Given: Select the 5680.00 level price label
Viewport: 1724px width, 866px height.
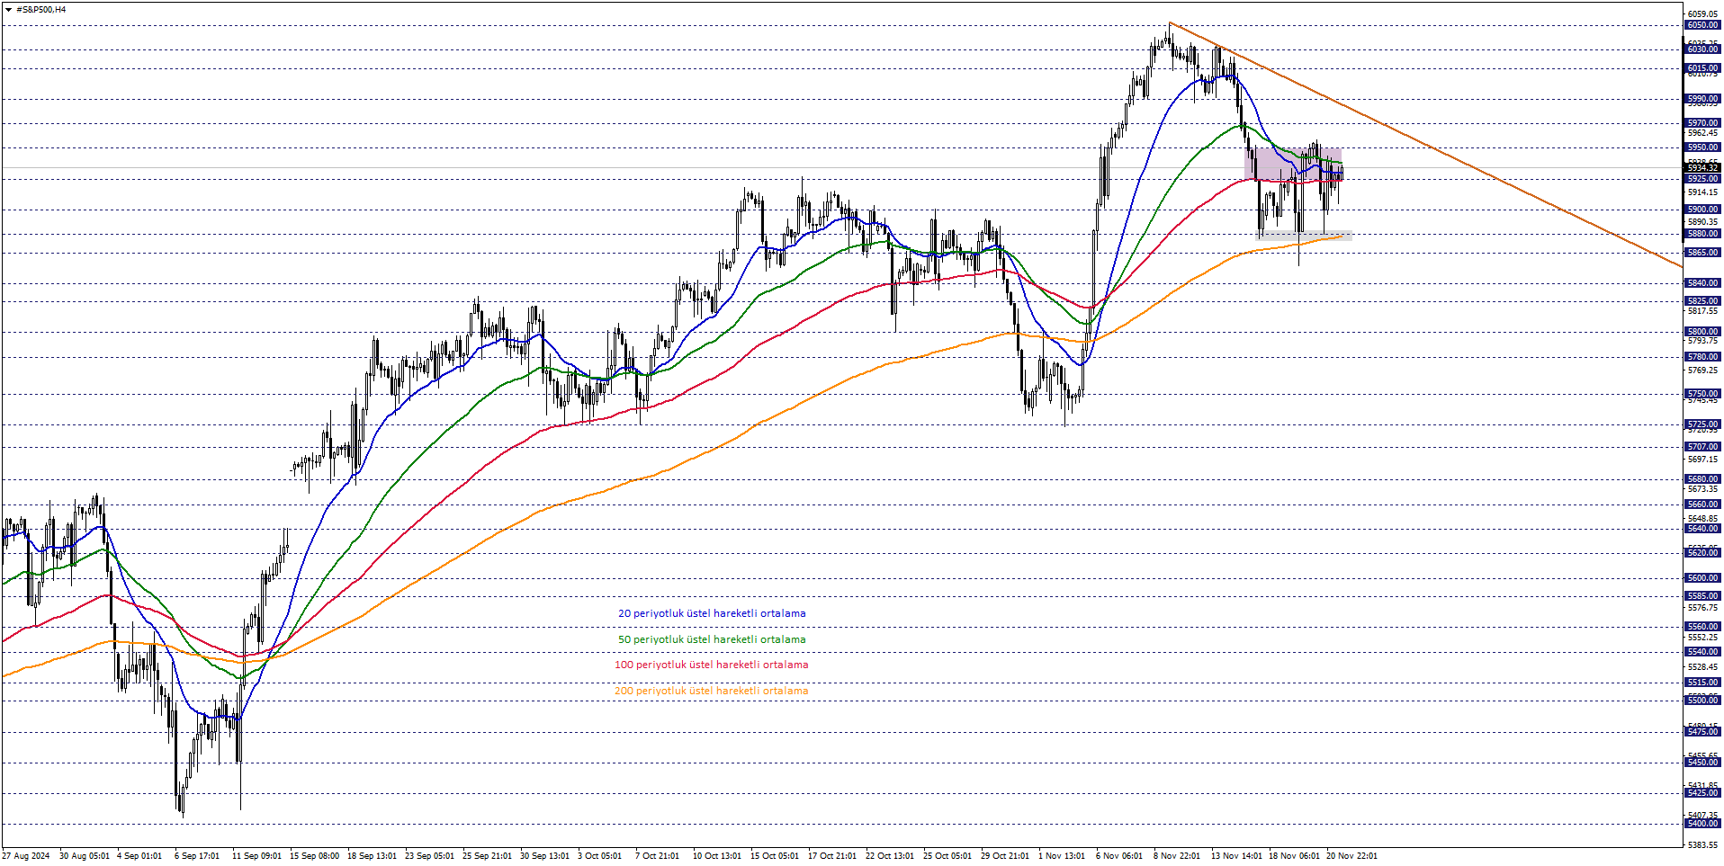Looking at the screenshot, I should [x=1702, y=479].
